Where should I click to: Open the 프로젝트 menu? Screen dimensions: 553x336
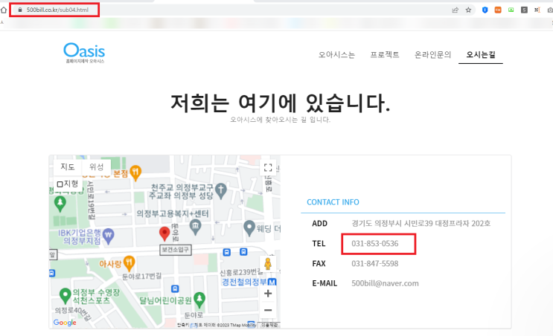coord(385,54)
